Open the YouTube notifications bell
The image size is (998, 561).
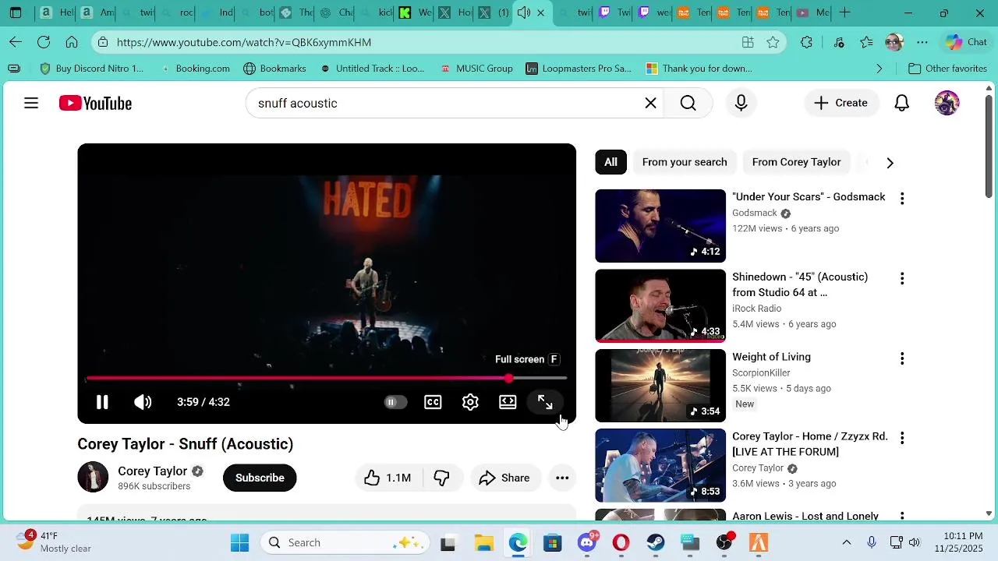902,103
